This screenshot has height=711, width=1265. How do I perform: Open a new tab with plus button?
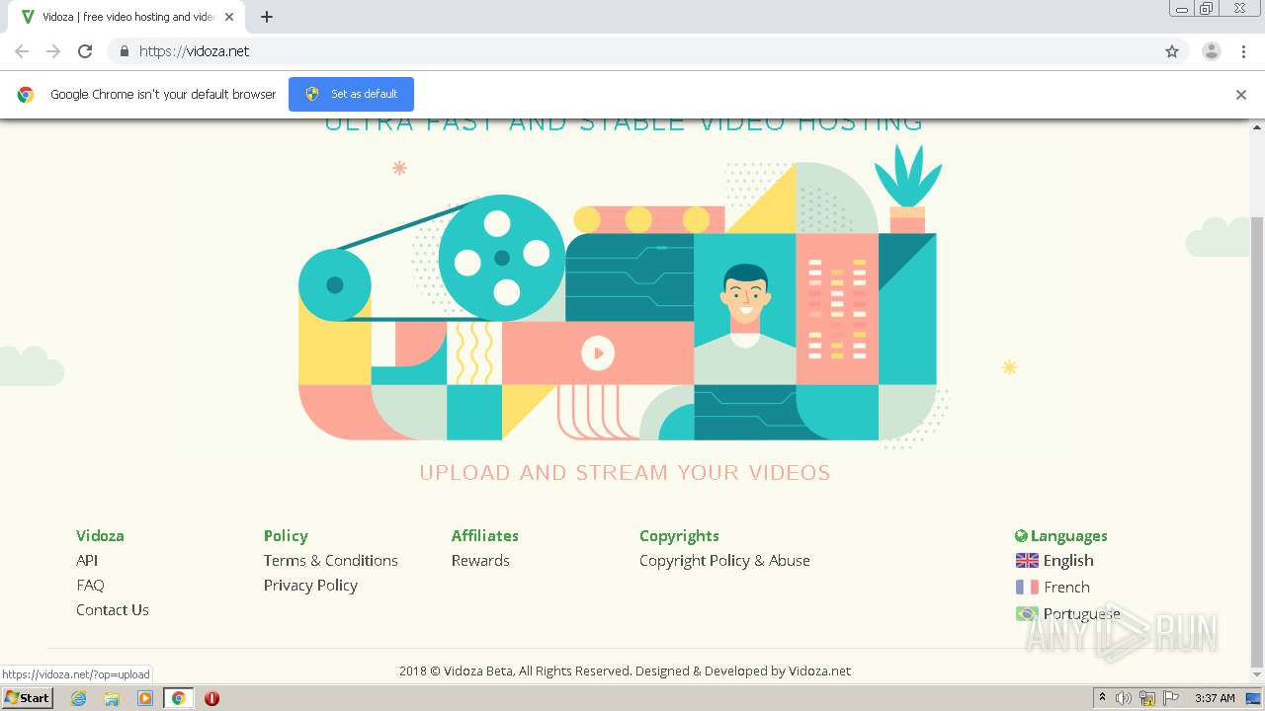pos(267,17)
